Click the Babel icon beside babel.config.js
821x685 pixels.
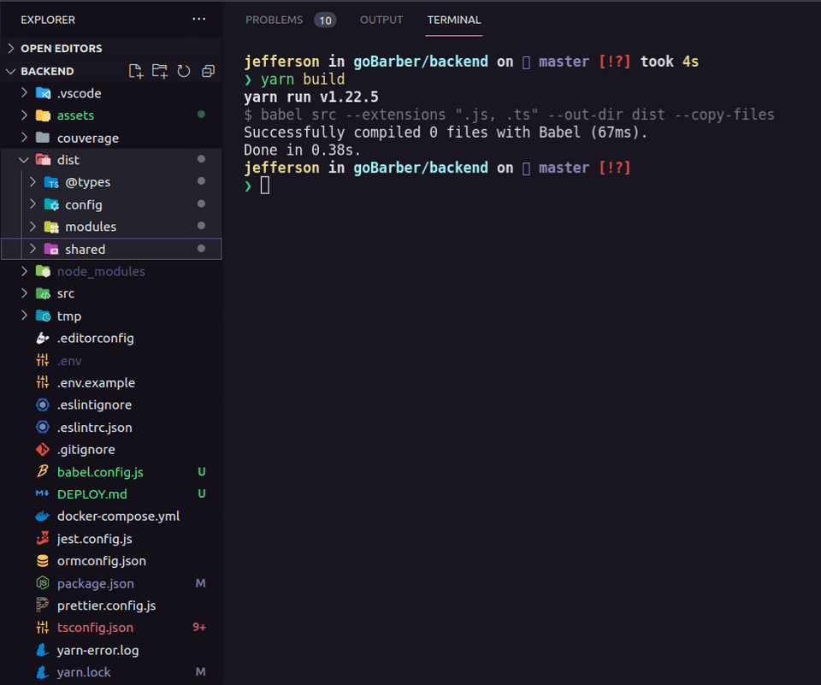(x=44, y=471)
